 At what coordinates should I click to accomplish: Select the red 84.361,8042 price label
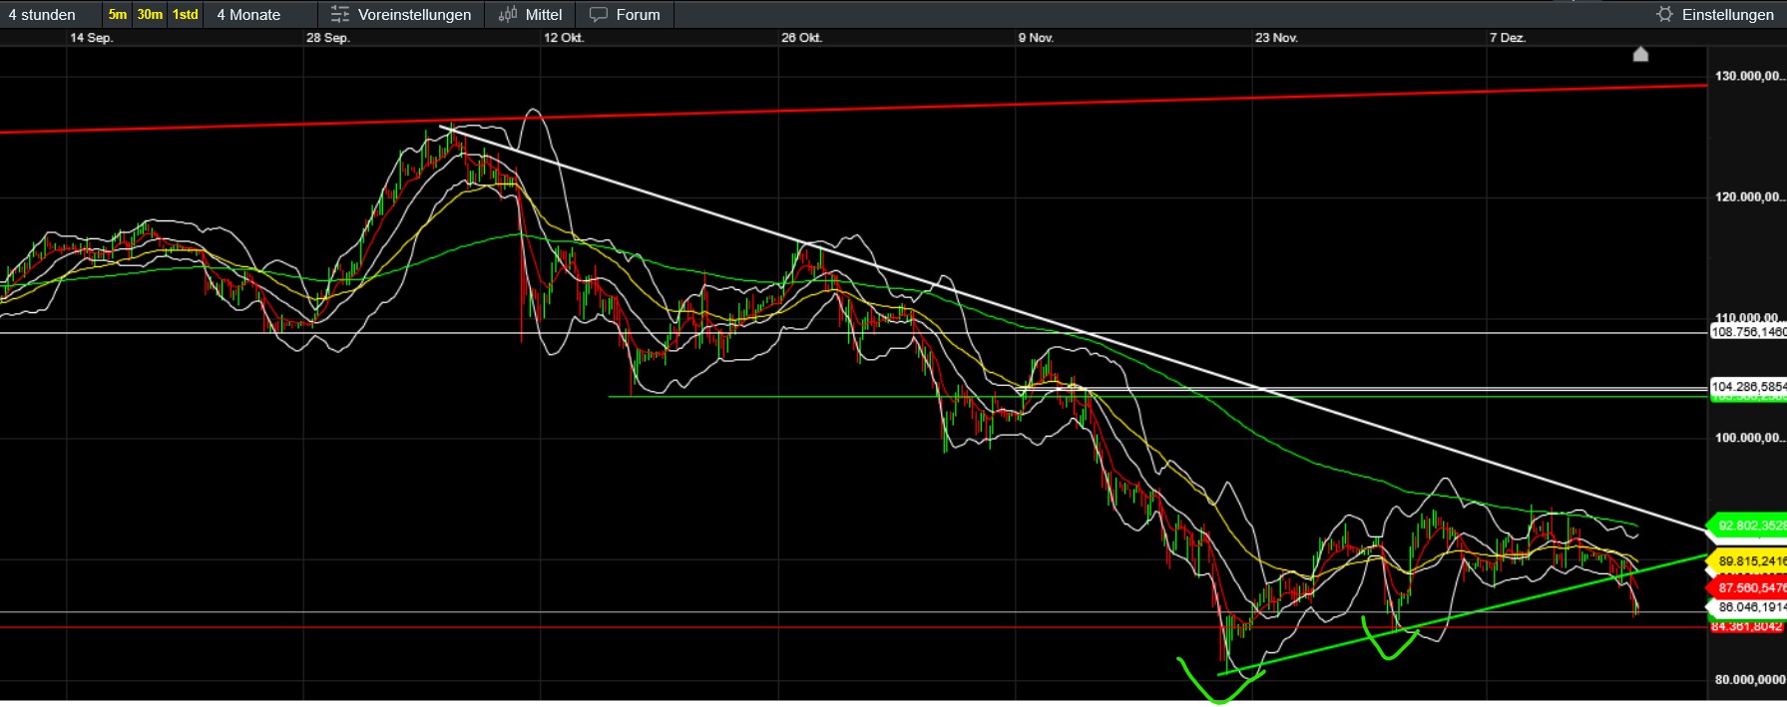point(1748,626)
